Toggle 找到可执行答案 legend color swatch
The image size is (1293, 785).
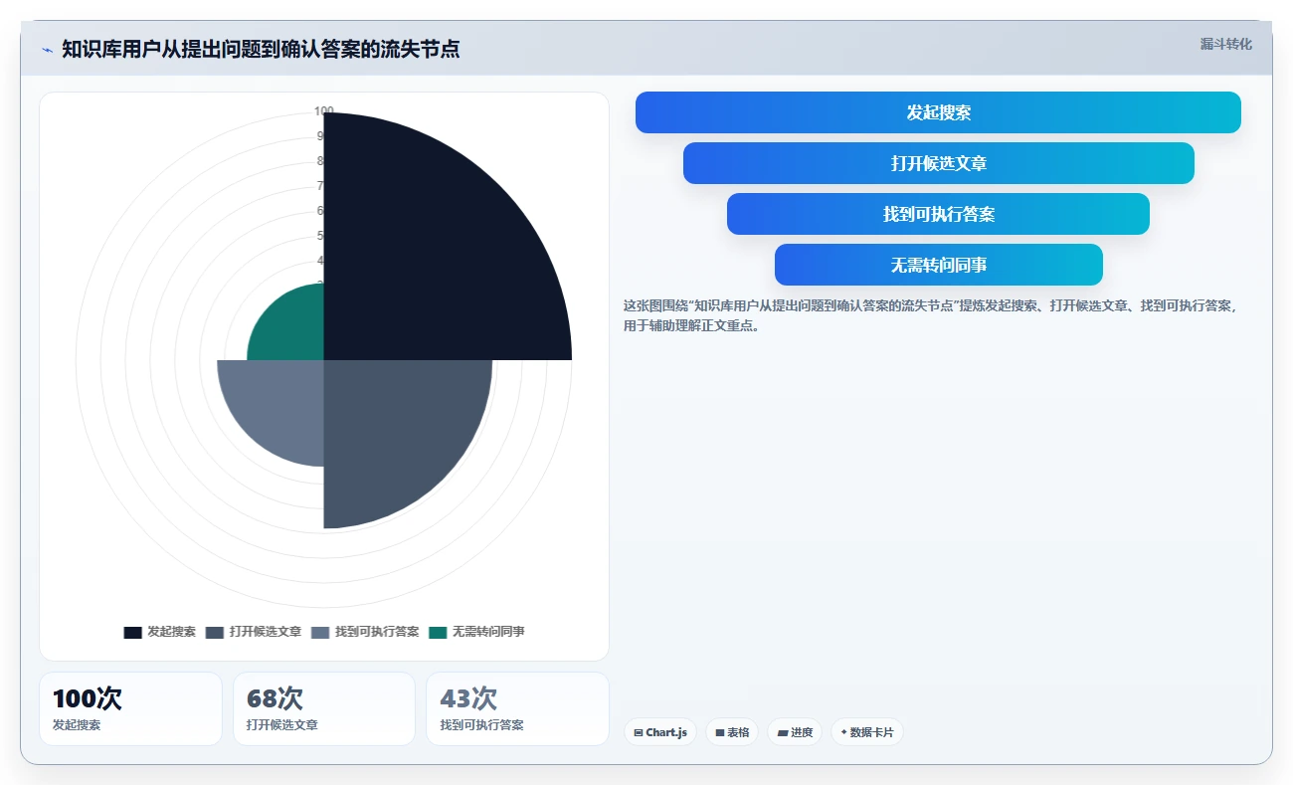[x=320, y=632]
